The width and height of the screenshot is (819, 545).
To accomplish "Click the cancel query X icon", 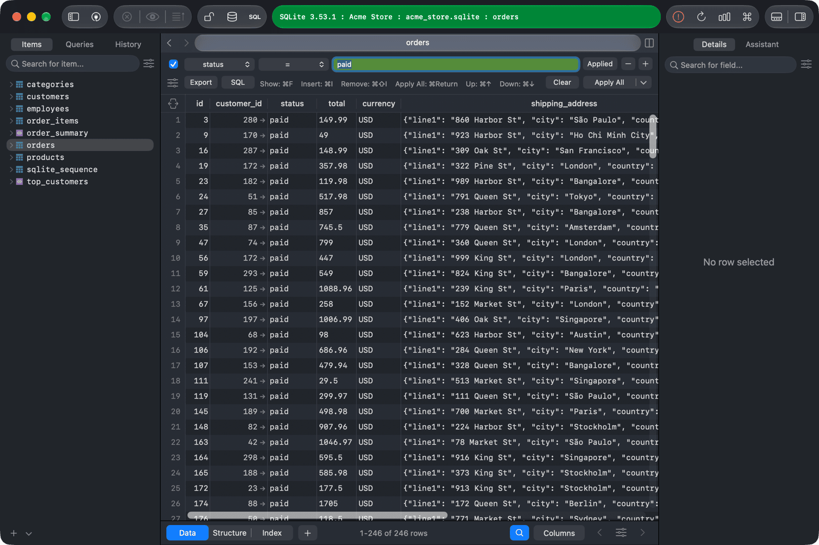I will pyautogui.click(x=127, y=17).
